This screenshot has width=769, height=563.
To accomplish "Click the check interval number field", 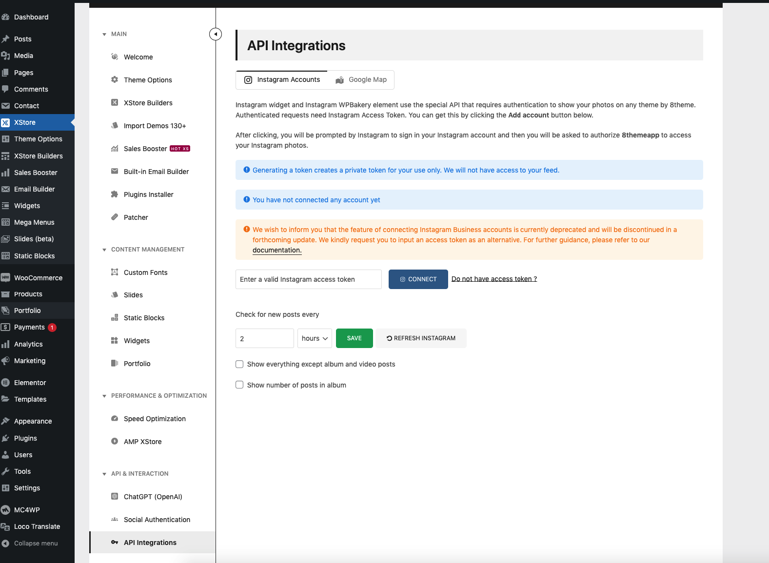I will [x=264, y=338].
